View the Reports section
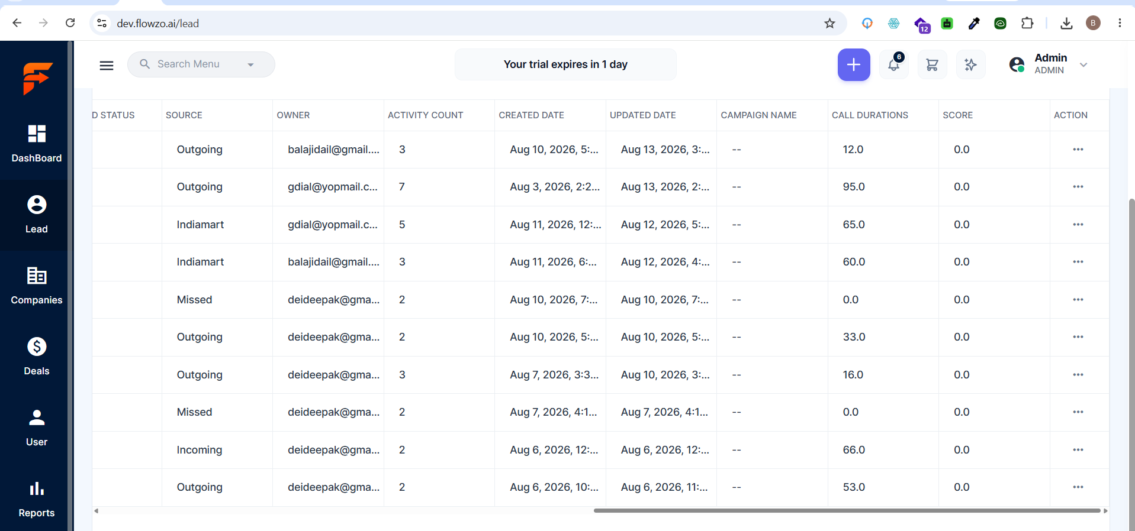Viewport: 1135px width, 531px height. point(37,498)
